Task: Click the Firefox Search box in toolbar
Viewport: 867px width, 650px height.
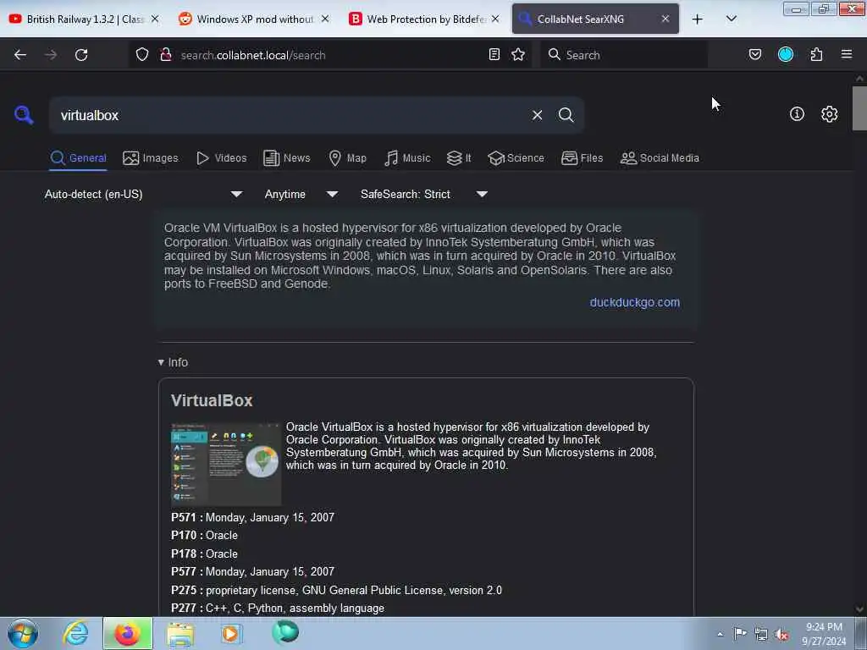Action: (624, 55)
